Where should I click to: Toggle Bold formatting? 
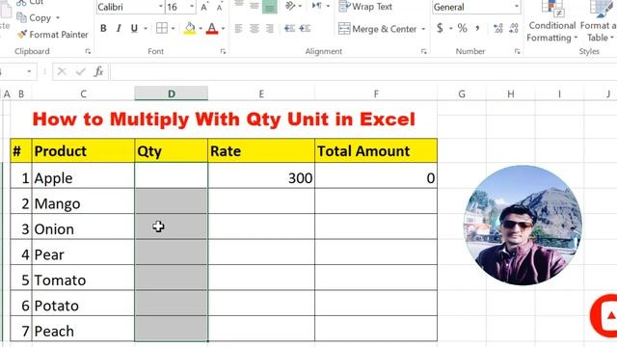103,28
